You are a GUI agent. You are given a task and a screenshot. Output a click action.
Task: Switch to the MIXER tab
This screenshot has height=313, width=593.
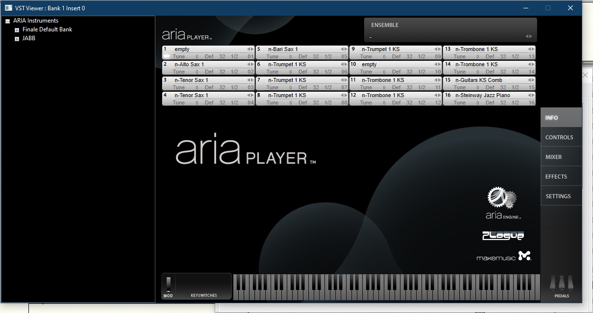[554, 157]
